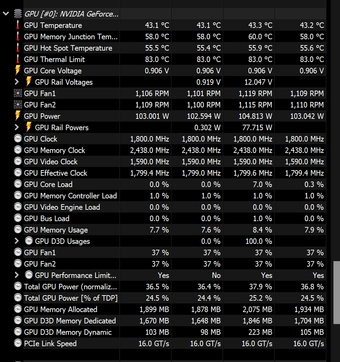Select the GPU Core Voltage row label

click(x=53, y=71)
